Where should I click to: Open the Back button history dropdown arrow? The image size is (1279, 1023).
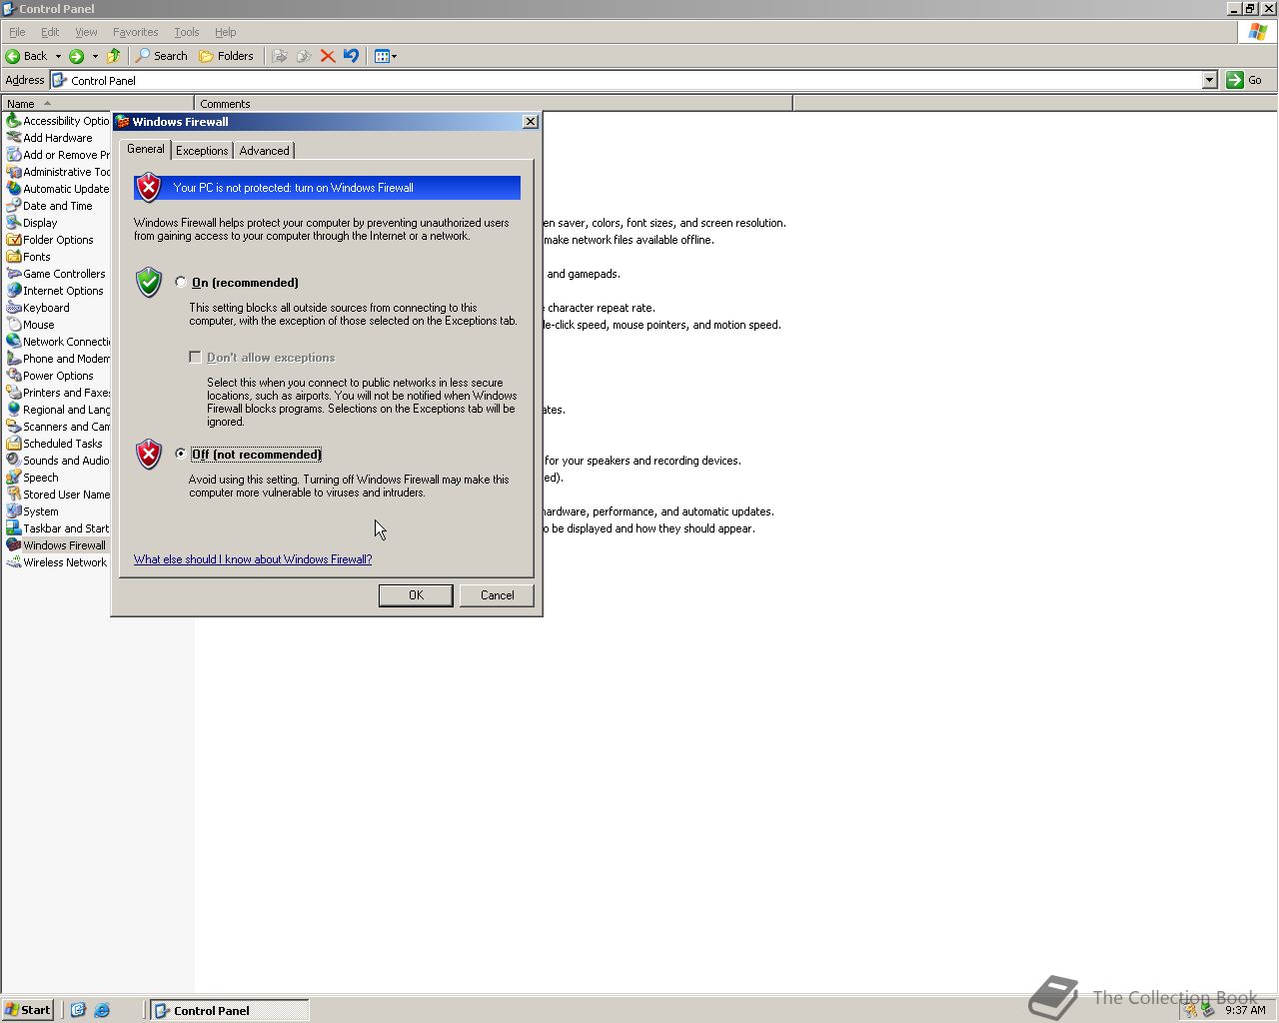click(x=58, y=56)
